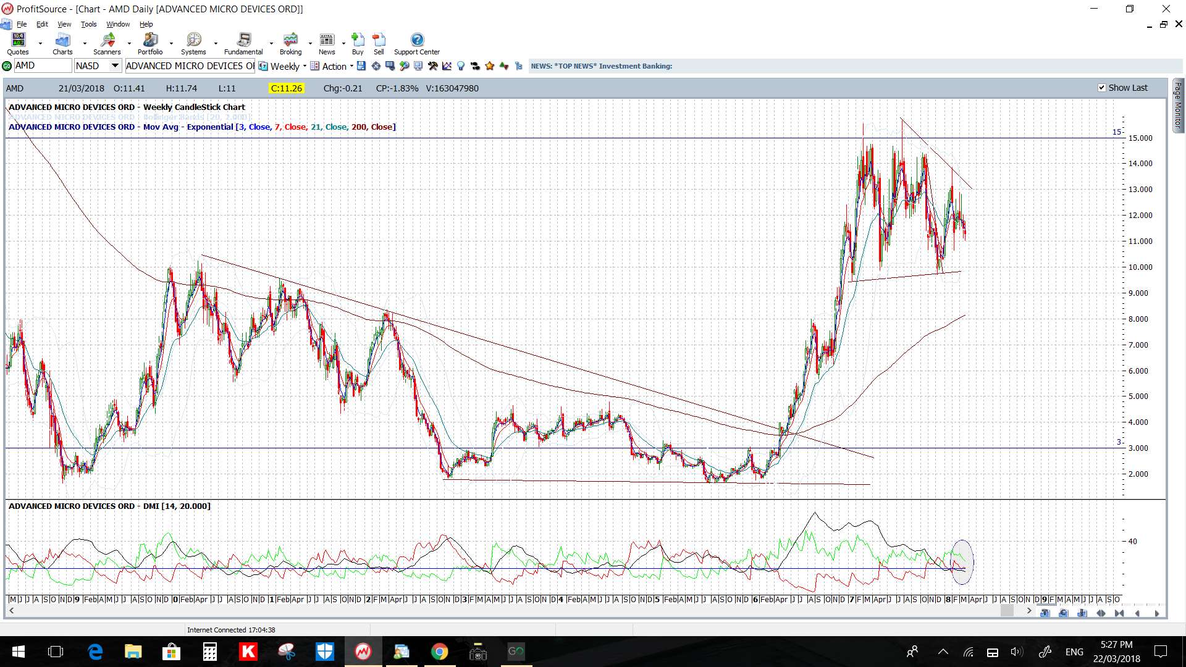Expand the Fundamental dropdown arrow
Screen dimensions: 1186x667
point(271,44)
